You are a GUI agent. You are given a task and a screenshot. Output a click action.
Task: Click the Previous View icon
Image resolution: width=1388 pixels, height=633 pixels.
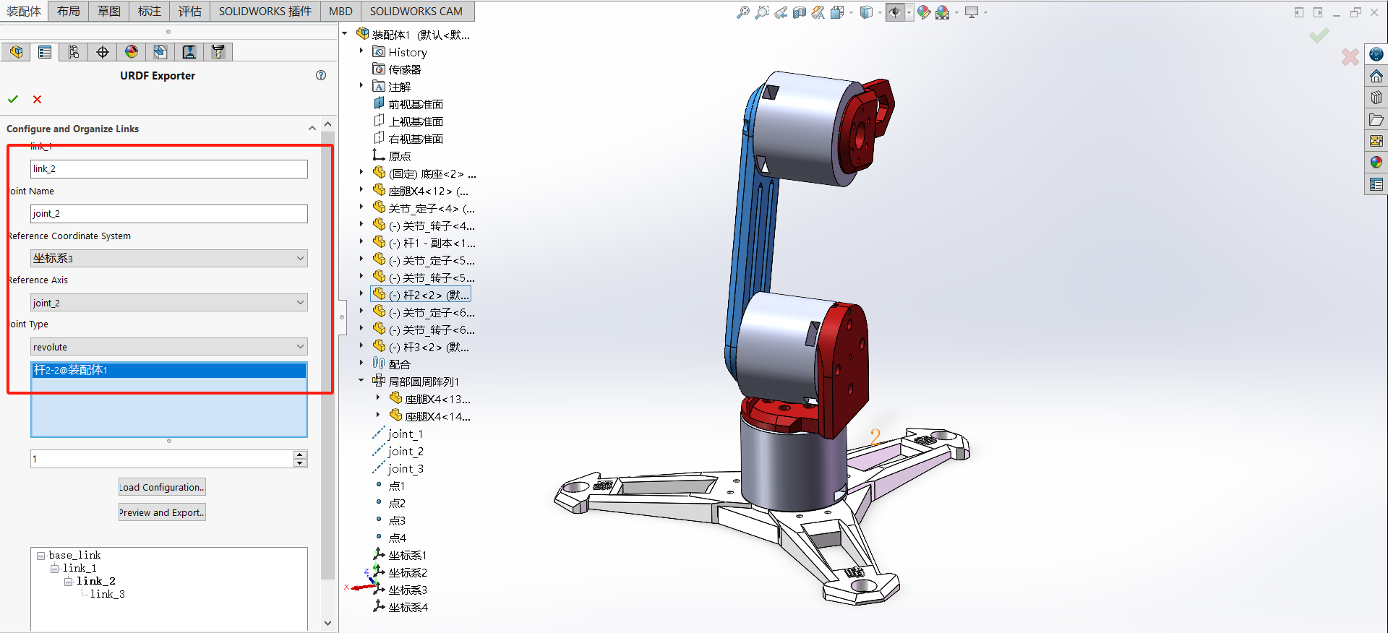(781, 12)
